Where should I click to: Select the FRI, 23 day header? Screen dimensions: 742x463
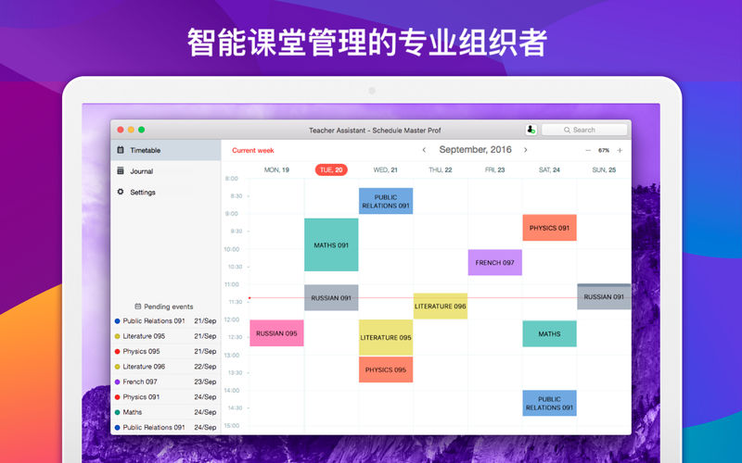(495, 169)
